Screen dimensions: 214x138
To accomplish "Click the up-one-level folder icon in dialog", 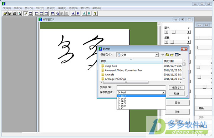I will (x=167, y=55).
